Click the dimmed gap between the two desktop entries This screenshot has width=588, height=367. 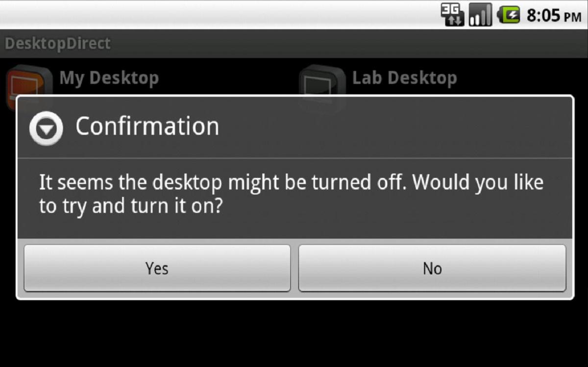click(228, 77)
